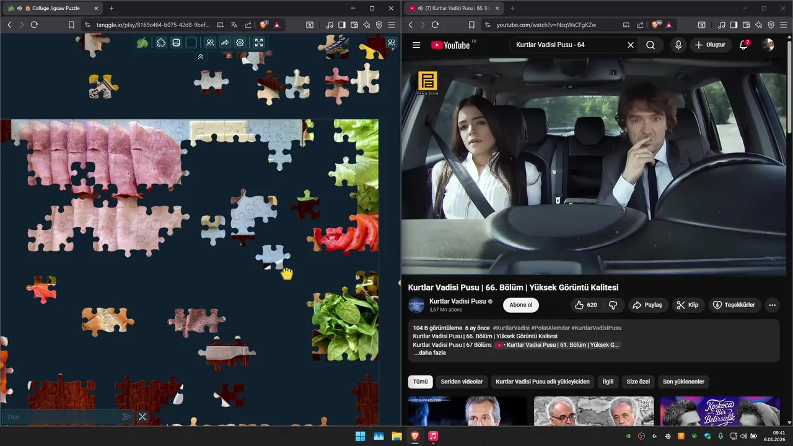The height and width of the screenshot is (446, 793).
Task: Open File Explorer from the taskbar
Action: 396,436
